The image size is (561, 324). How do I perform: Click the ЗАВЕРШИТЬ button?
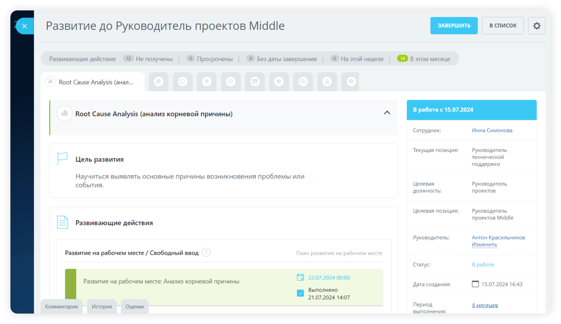point(454,26)
